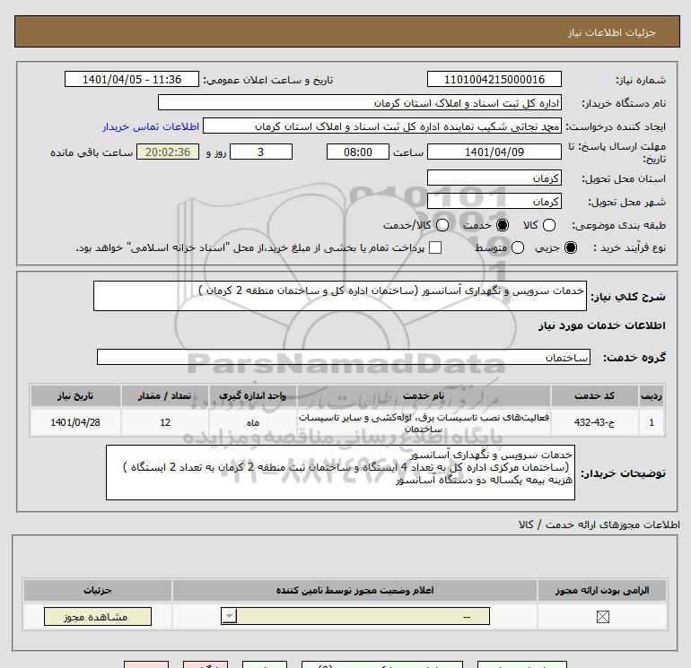691x668 pixels.
Task: Toggle the Islamic treasury bonds payment checkbox
Action: point(435,247)
